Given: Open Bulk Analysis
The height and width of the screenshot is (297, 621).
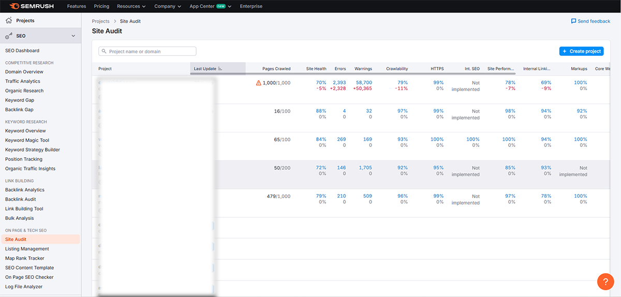Looking at the screenshot, I should 20,218.
